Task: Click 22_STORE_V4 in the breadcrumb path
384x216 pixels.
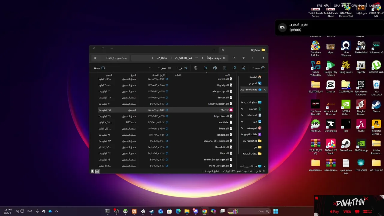Action: click(183, 58)
